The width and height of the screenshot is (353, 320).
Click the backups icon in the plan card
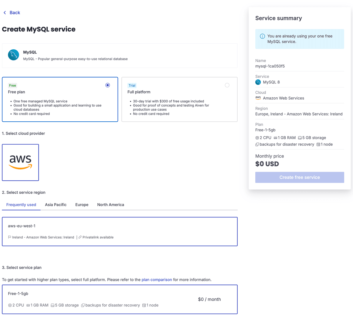[83, 305]
